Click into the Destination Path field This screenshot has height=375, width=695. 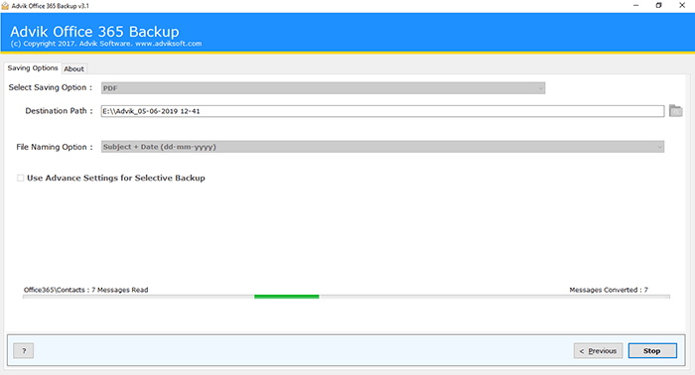pos(382,111)
